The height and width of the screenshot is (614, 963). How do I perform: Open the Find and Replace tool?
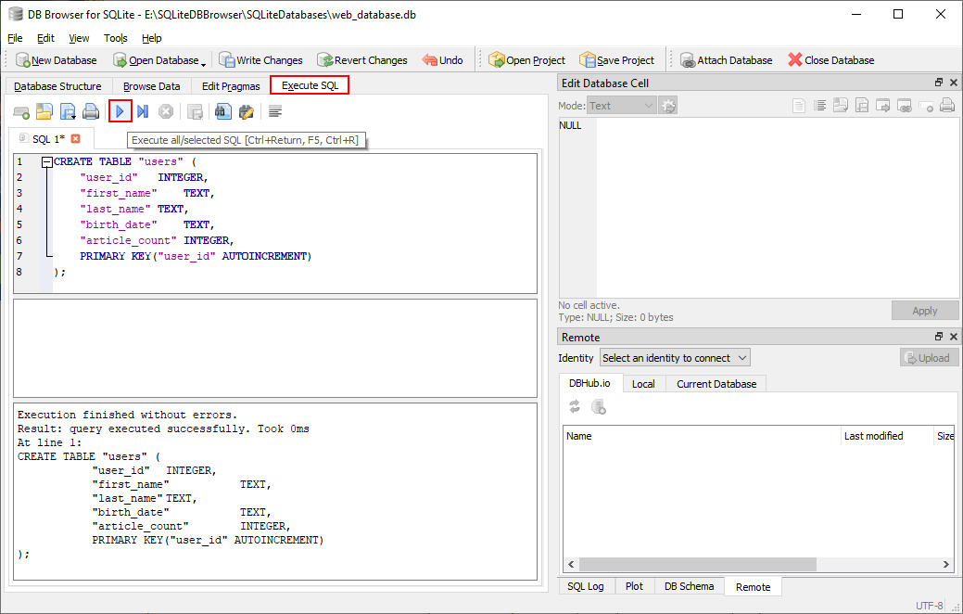click(x=246, y=111)
